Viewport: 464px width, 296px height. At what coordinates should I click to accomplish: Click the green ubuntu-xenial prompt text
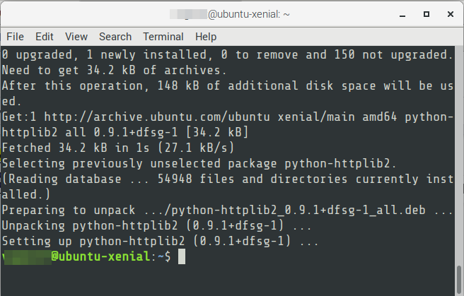[100, 256]
